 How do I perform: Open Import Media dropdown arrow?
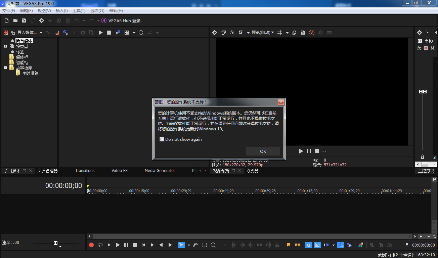coord(41,33)
